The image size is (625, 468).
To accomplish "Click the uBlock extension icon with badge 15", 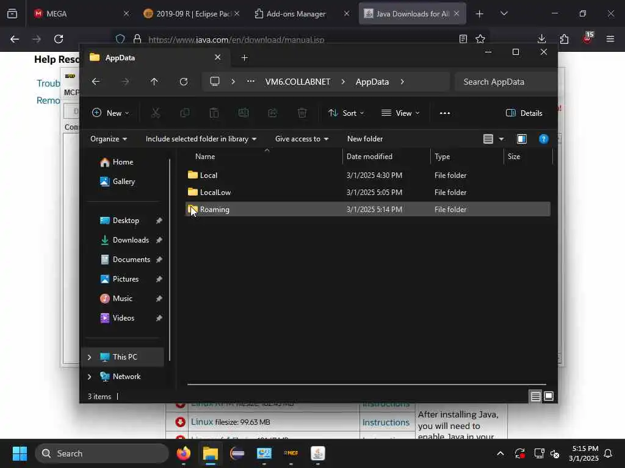I will 588,38.
